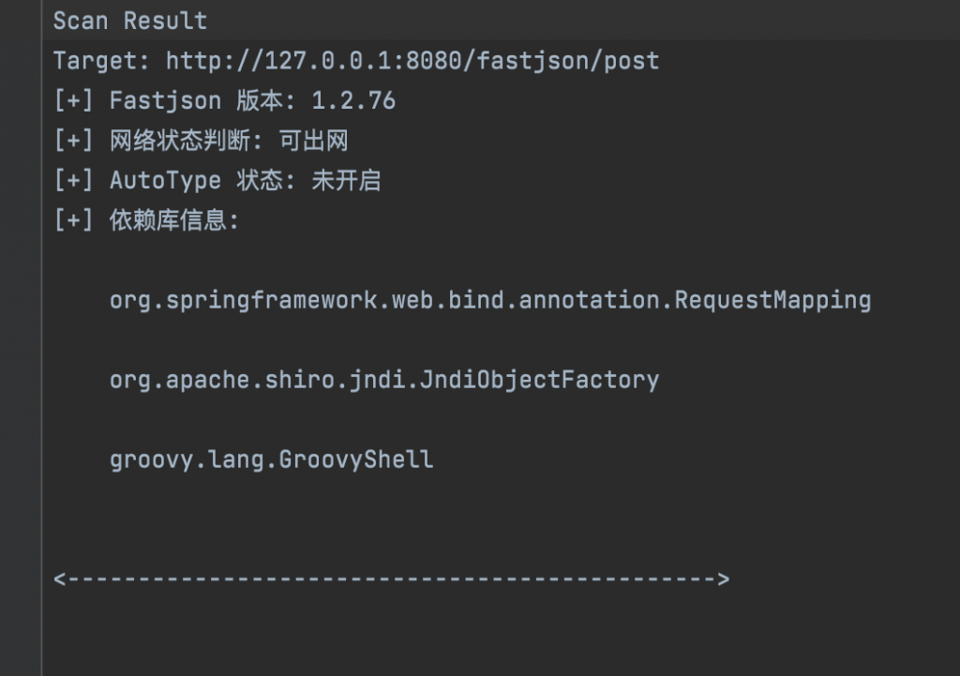Click the org.apache.shiro.jndi.JndiObjectFactory line
Viewport: 960px width, 676px height.
pos(384,381)
